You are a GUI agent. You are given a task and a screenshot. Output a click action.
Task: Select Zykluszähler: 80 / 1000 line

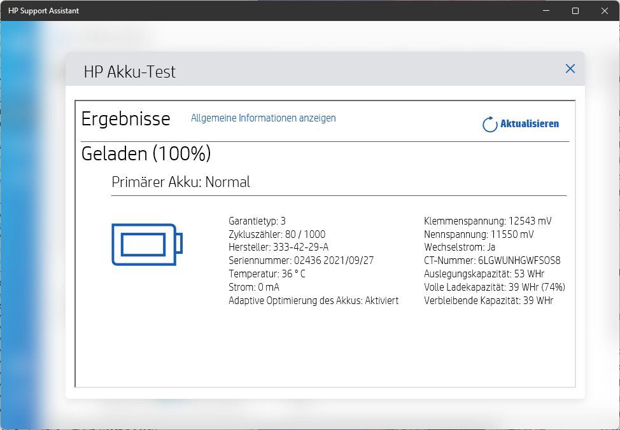coord(277,234)
